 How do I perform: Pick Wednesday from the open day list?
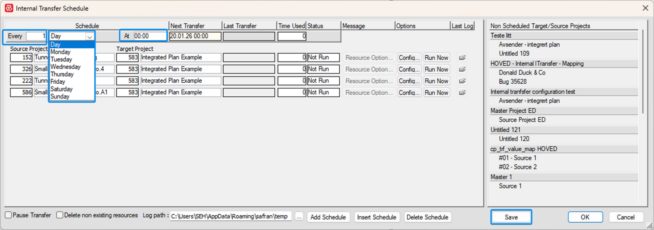point(65,67)
